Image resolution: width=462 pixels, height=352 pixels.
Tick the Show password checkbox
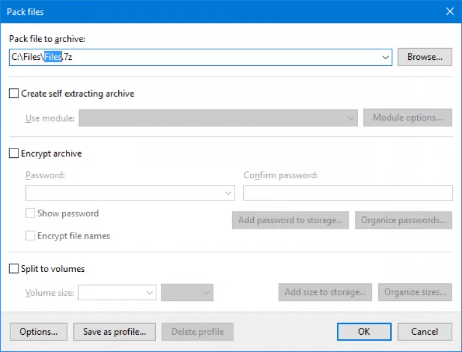pos(30,213)
